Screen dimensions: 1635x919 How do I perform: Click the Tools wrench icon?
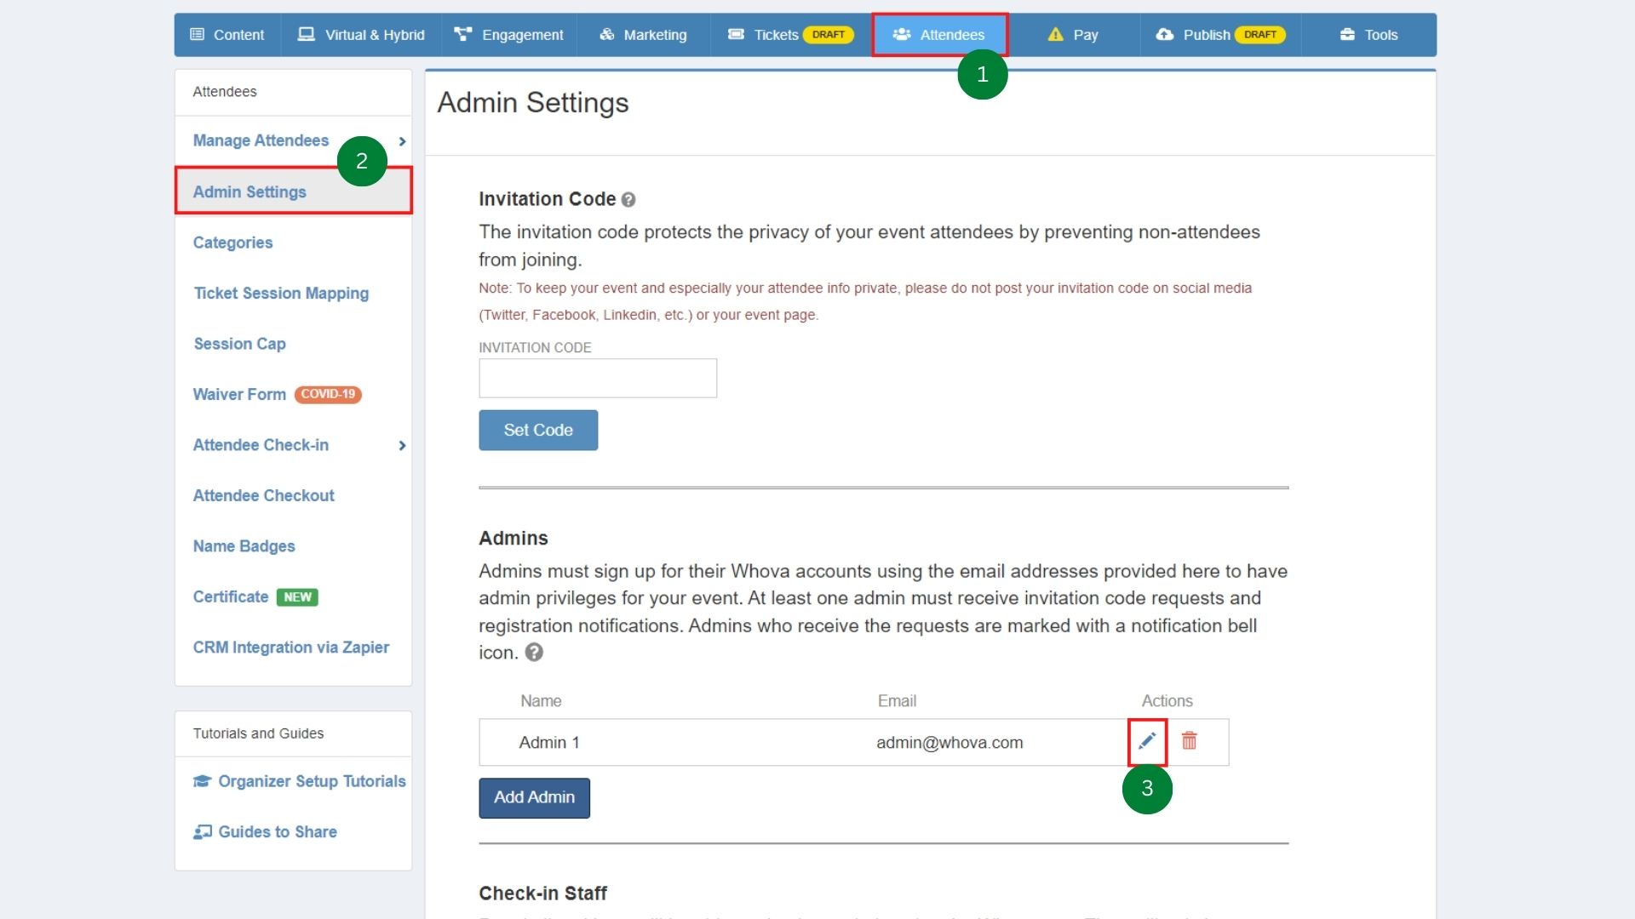(1348, 35)
